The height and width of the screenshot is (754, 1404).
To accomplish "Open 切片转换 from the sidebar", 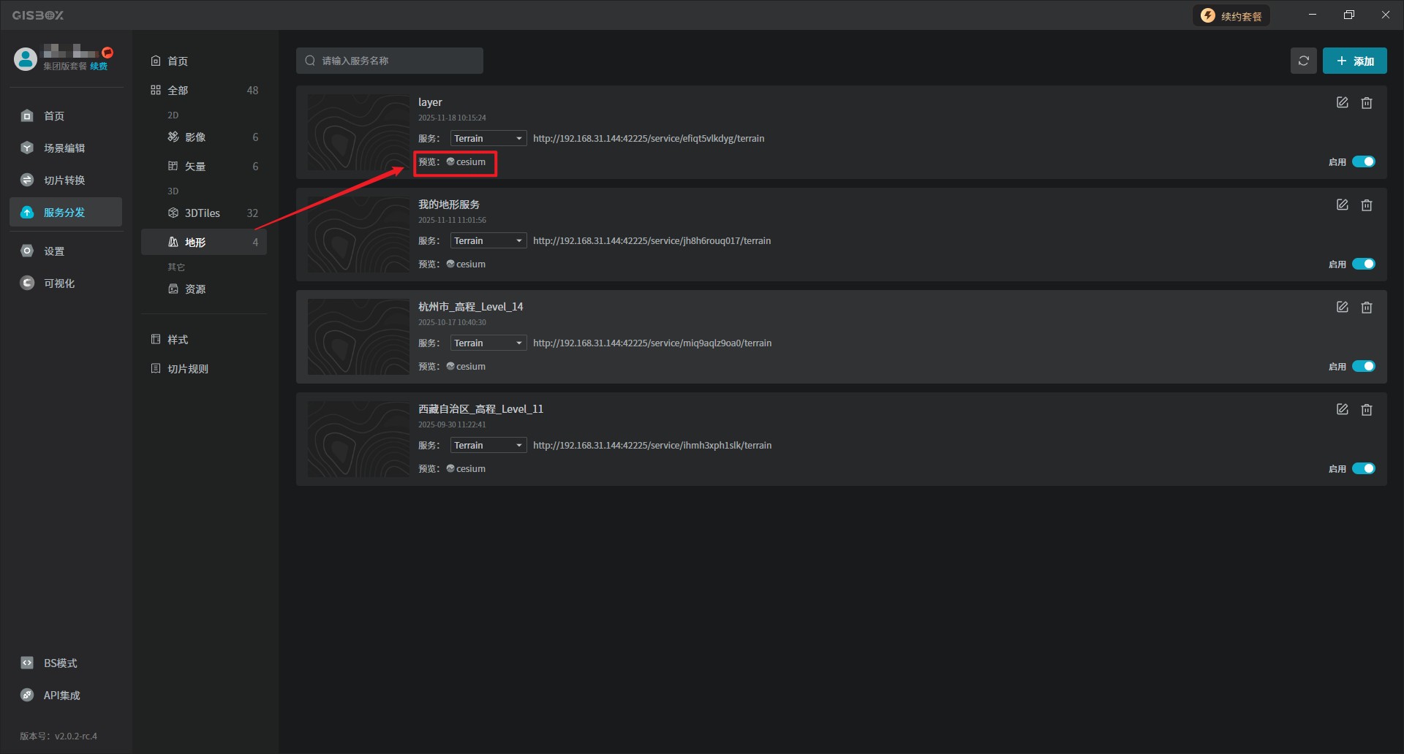I will point(64,180).
